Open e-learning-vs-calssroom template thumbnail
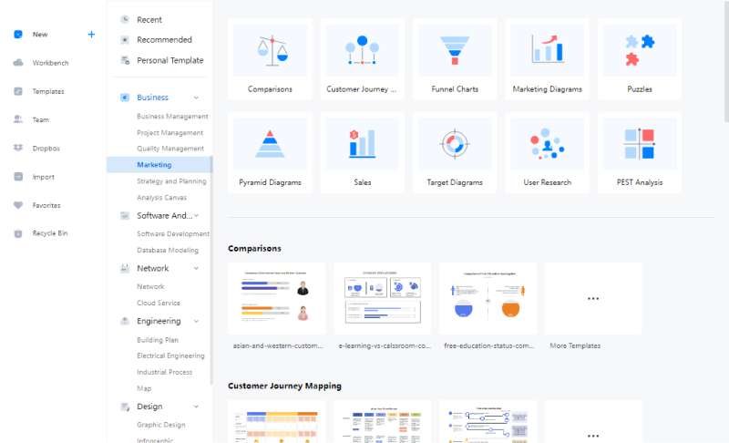This screenshot has height=443, width=729. click(x=383, y=298)
